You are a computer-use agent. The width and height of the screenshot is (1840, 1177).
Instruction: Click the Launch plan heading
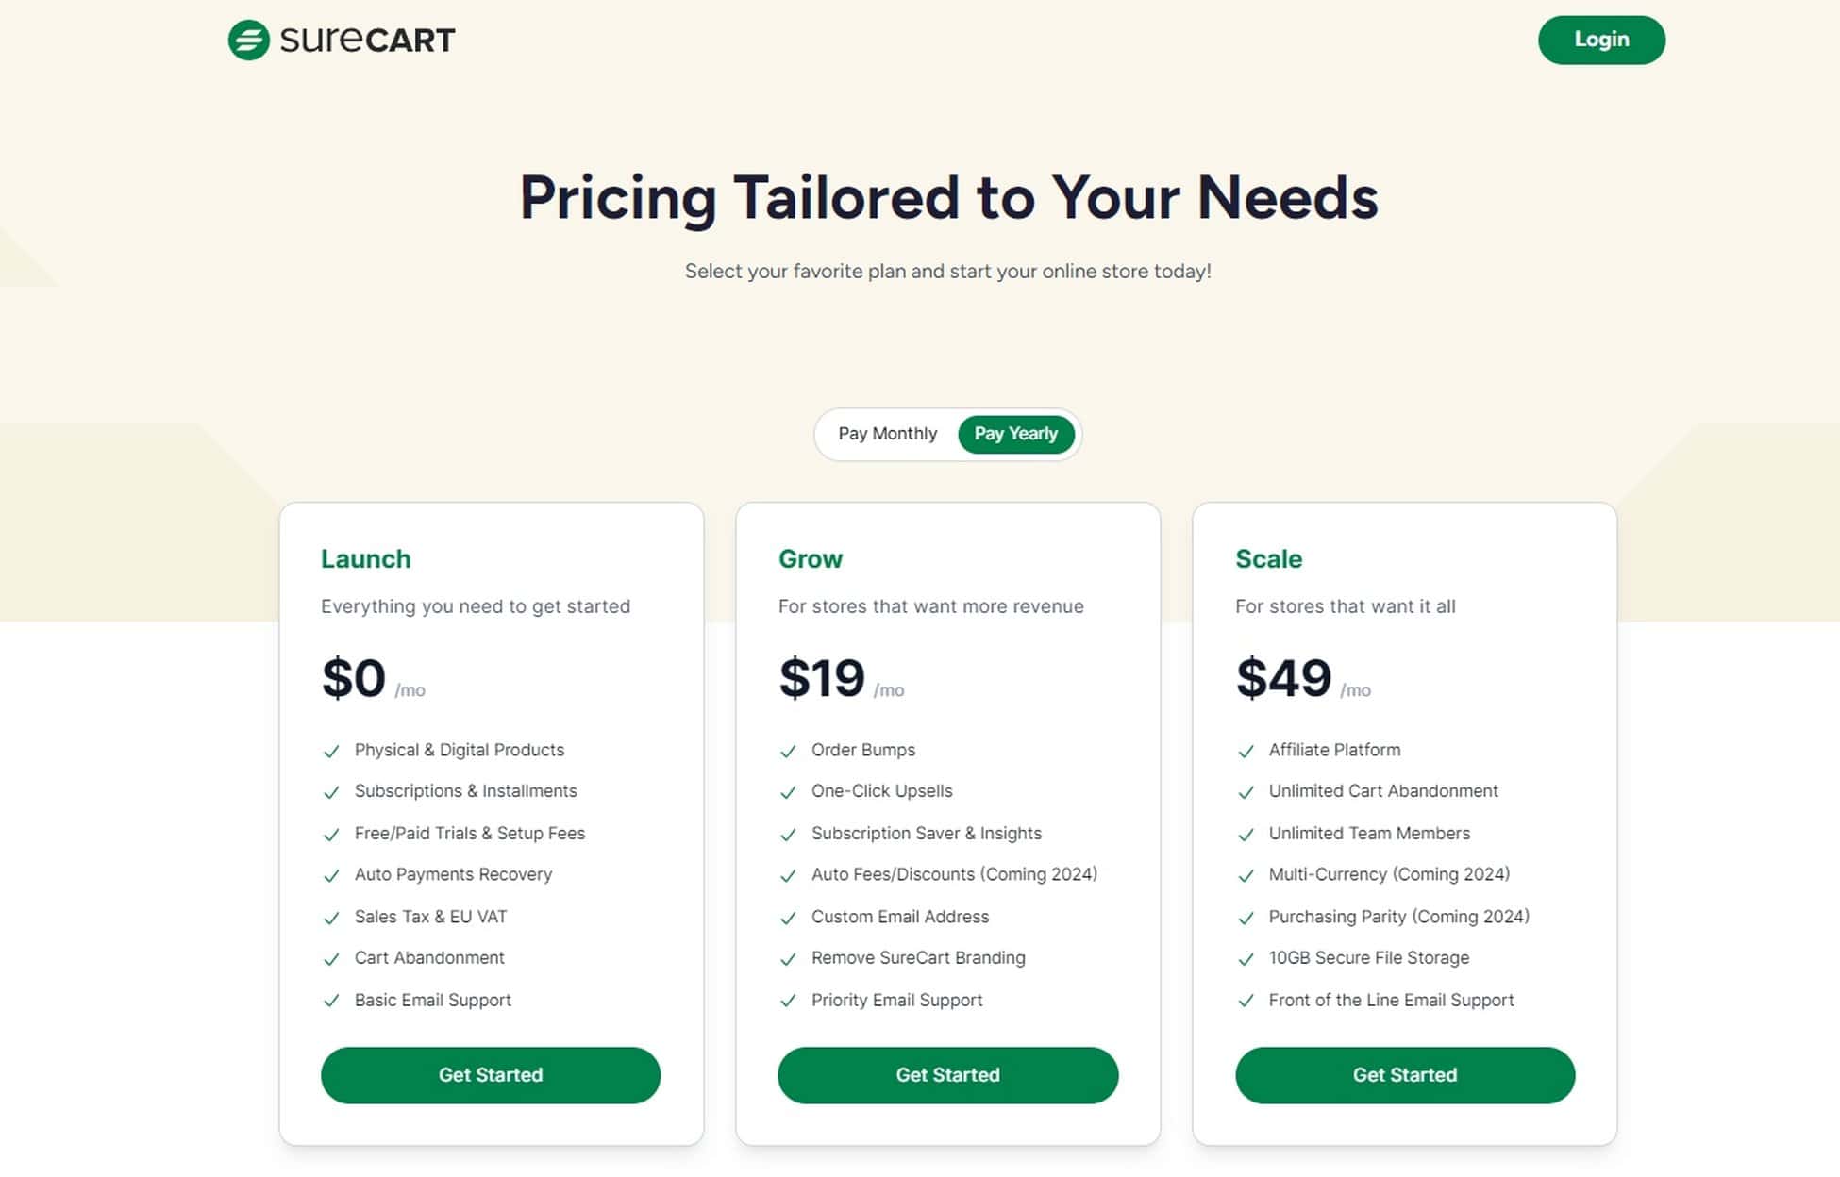point(366,558)
